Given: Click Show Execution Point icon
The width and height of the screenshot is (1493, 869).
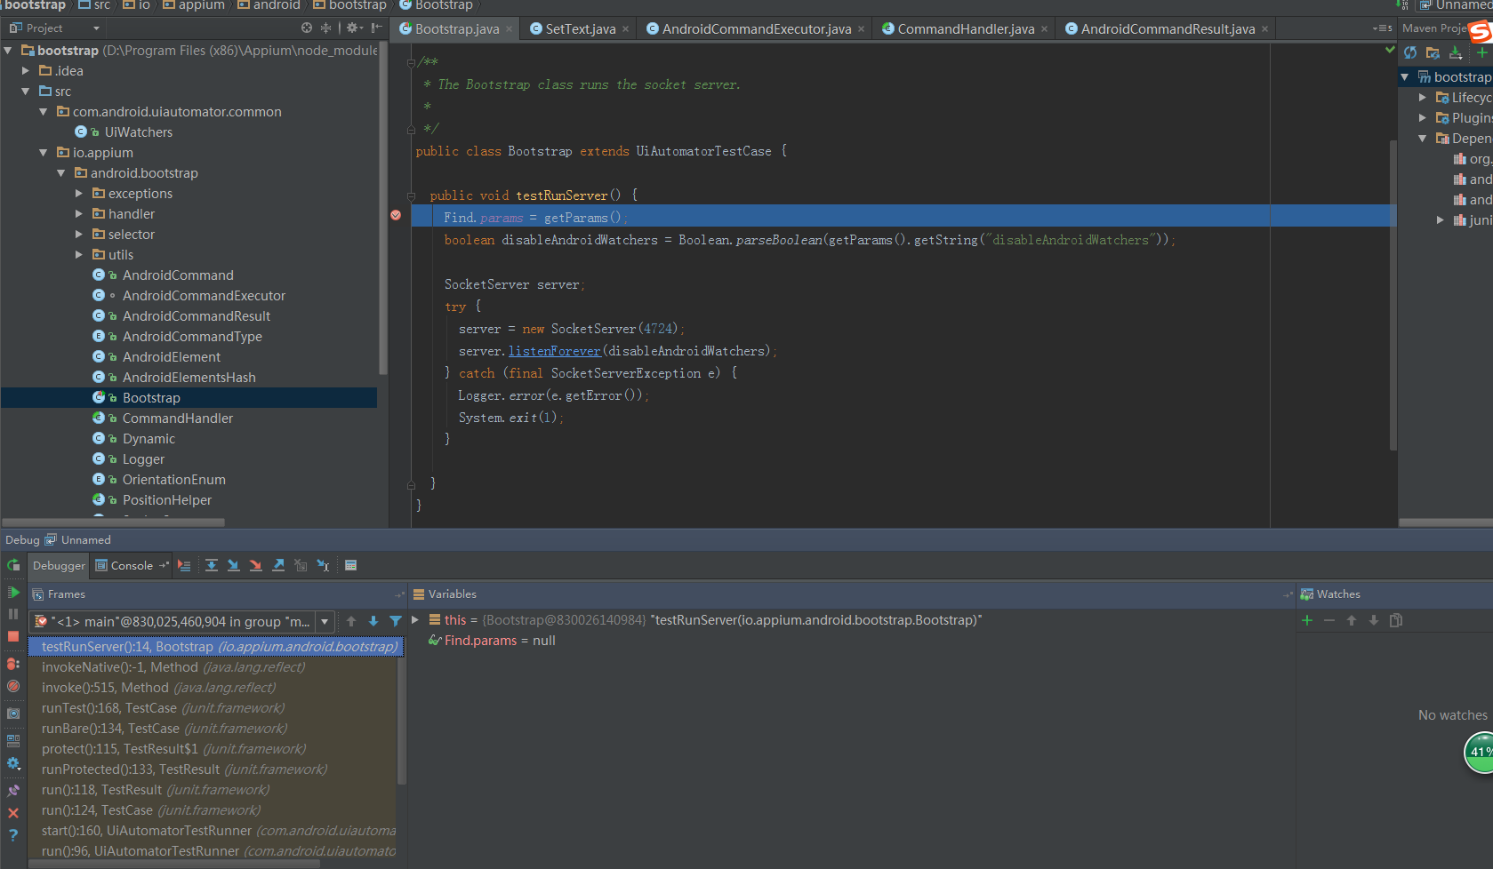Looking at the screenshot, I should (184, 565).
